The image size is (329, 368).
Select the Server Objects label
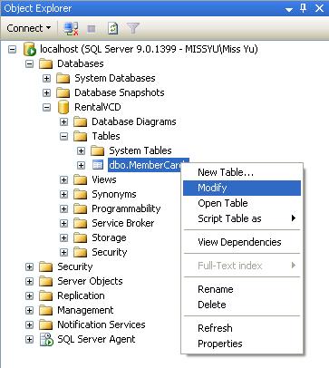point(90,281)
